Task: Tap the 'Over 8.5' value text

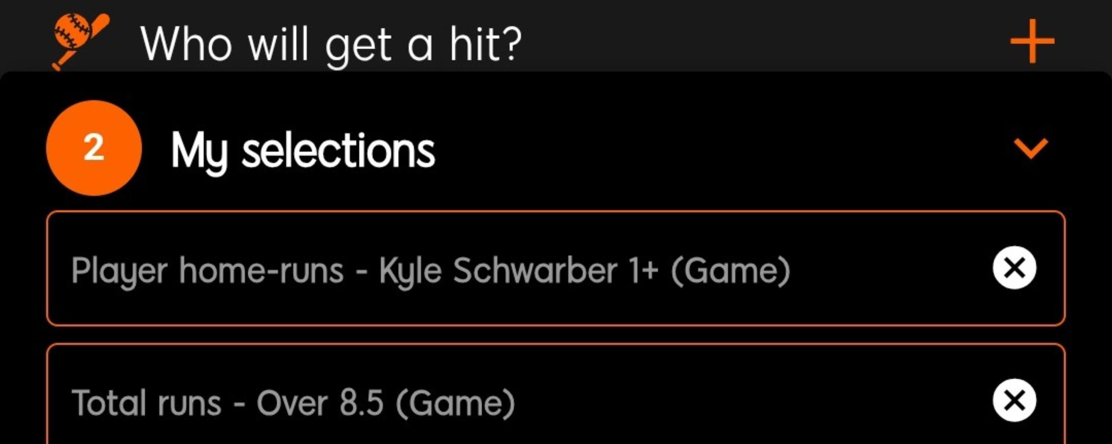Action: (x=320, y=403)
